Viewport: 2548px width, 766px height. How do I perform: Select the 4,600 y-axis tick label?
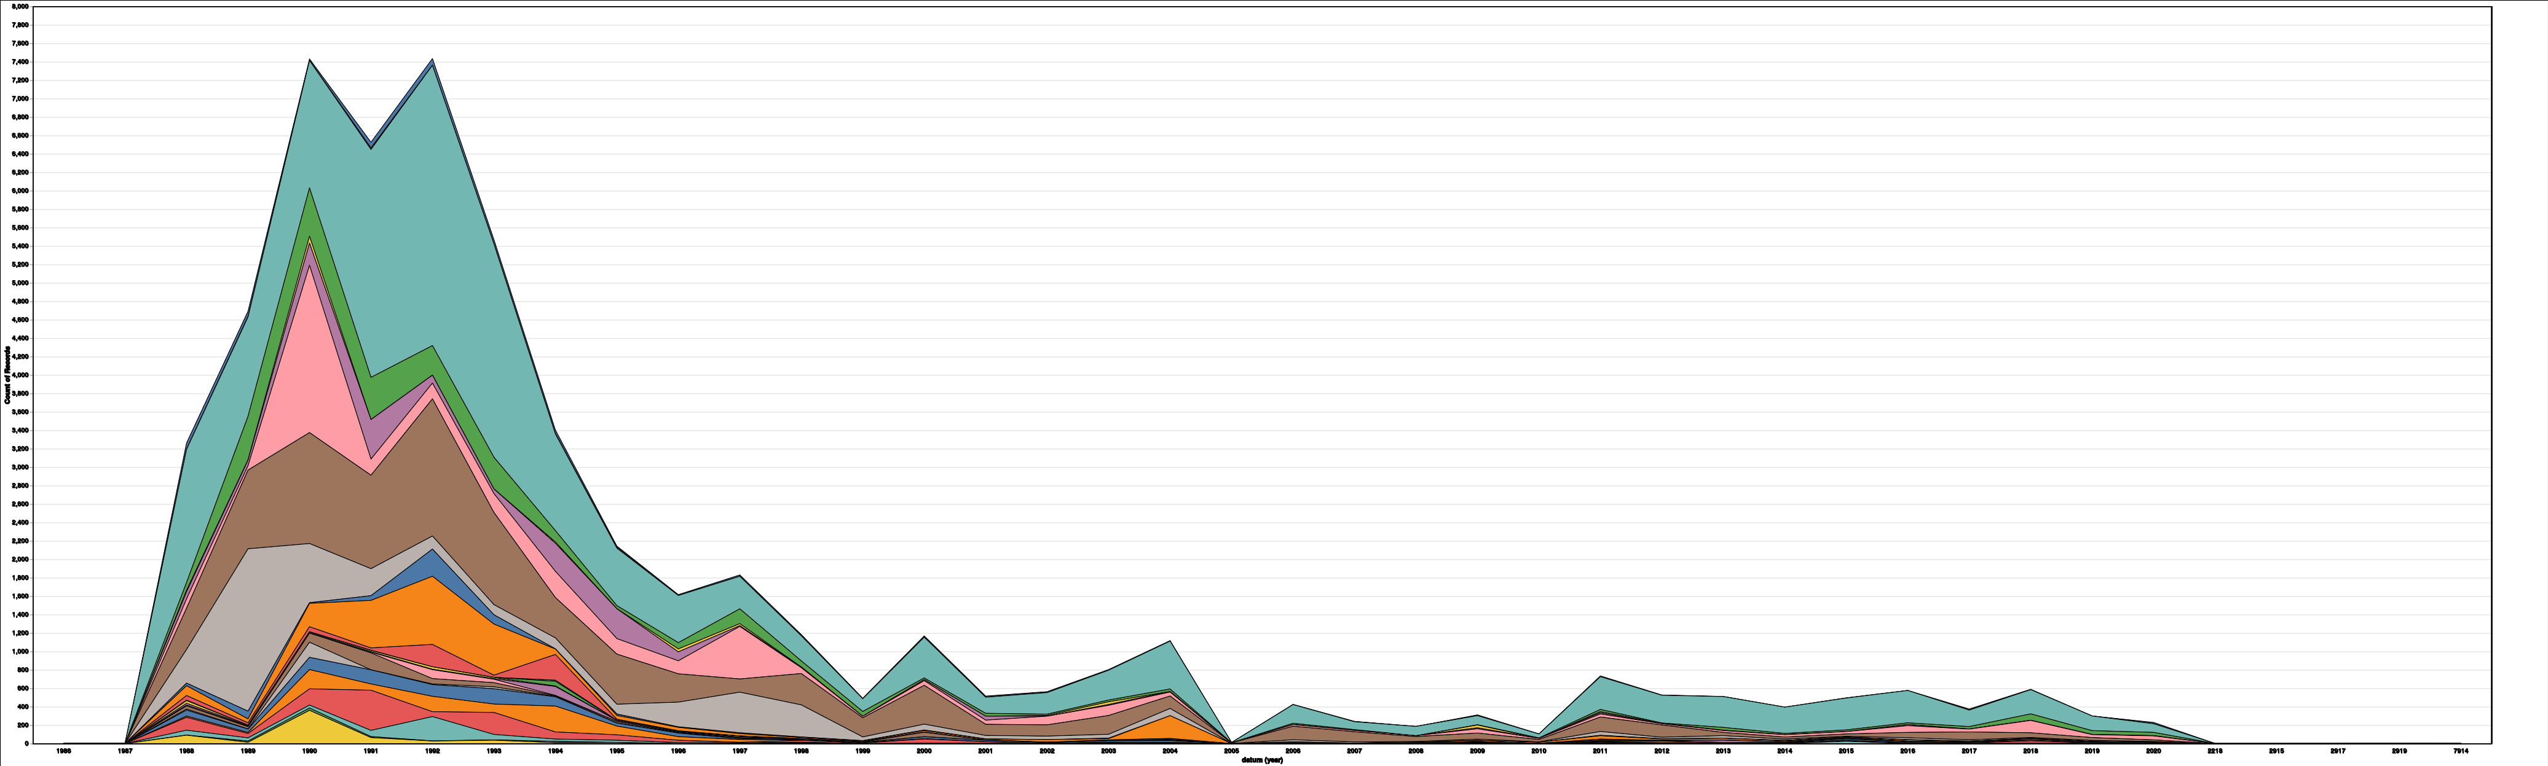(20, 320)
